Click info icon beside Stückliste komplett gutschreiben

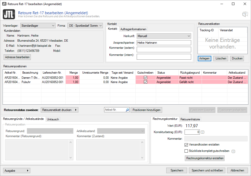pyautogui.click(x=233, y=151)
